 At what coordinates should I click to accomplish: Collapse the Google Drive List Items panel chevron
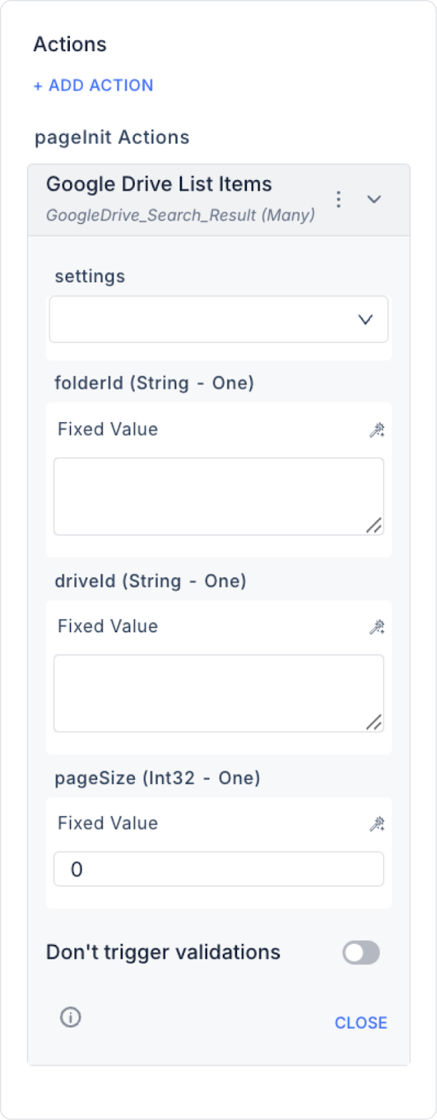pos(374,199)
